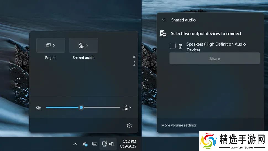Go back from the Shared audio panel

[164, 20]
